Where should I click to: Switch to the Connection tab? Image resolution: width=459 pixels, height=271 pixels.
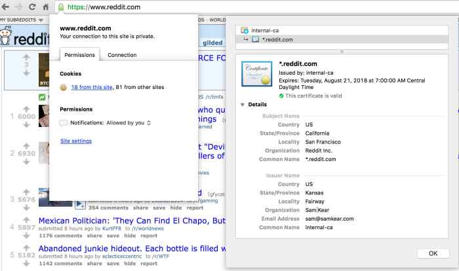pyautogui.click(x=122, y=56)
